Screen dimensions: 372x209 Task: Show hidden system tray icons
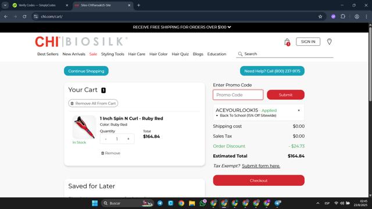point(318,203)
